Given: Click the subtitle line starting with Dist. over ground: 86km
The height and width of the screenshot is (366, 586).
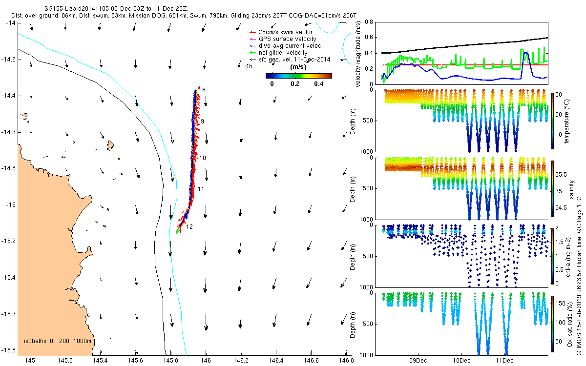Looking at the screenshot, I should pyautogui.click(x=184, y=16).
